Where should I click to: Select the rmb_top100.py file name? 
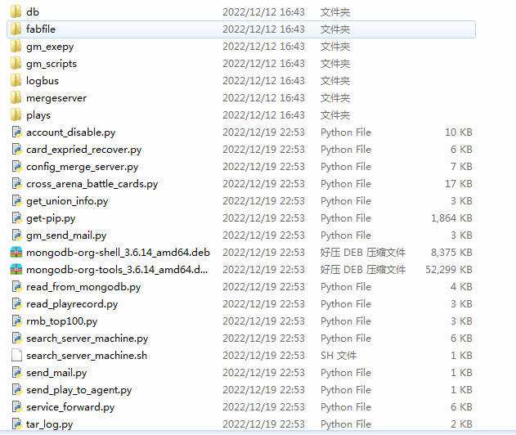pyautogui.click(x=61, y=321)
